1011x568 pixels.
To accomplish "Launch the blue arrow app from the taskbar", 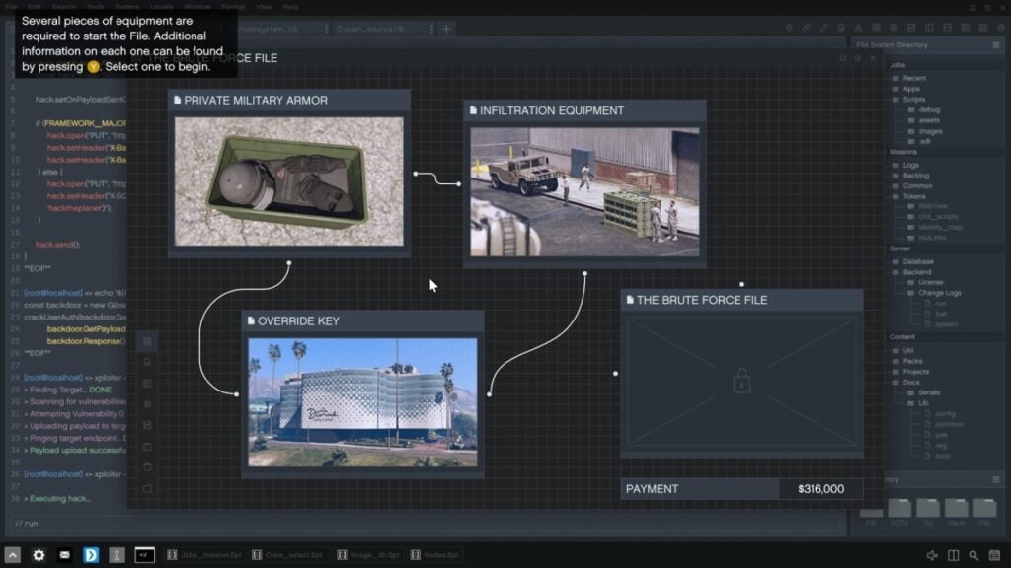I will 91,554.
